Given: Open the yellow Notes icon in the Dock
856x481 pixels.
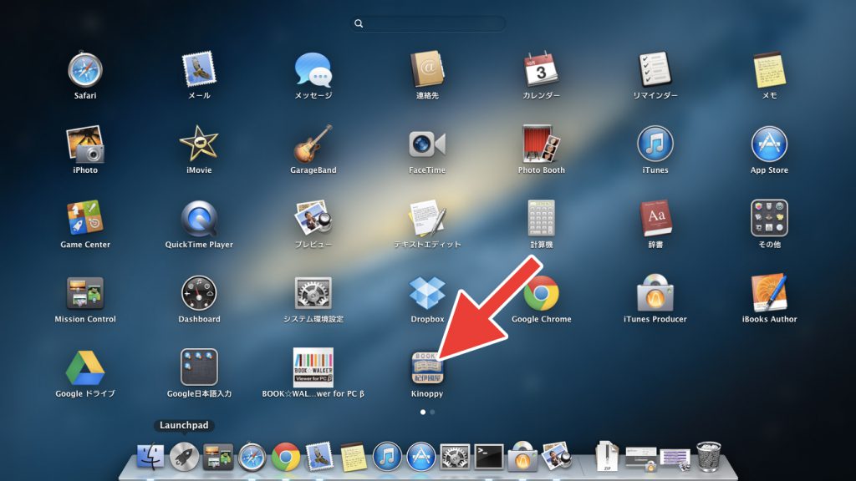Looking at the screenshot, I should tap(354, 457).
